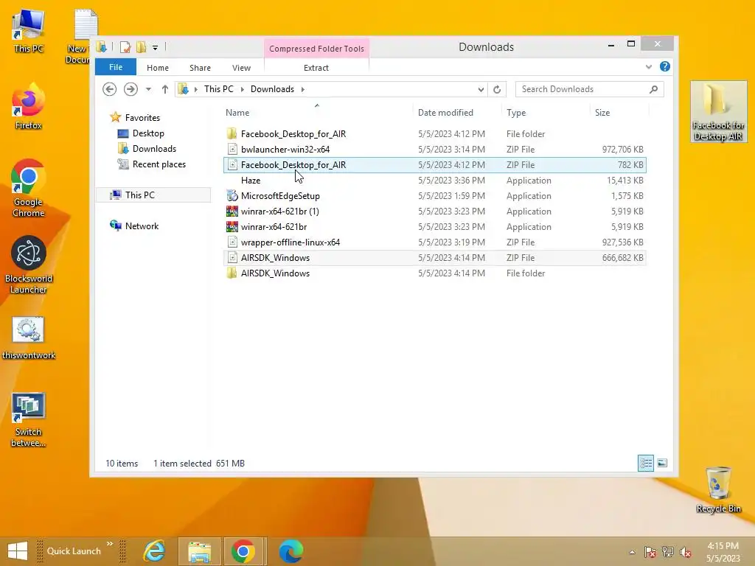
Task: Open the File ribbon tab
Action: tap(116, 67)
